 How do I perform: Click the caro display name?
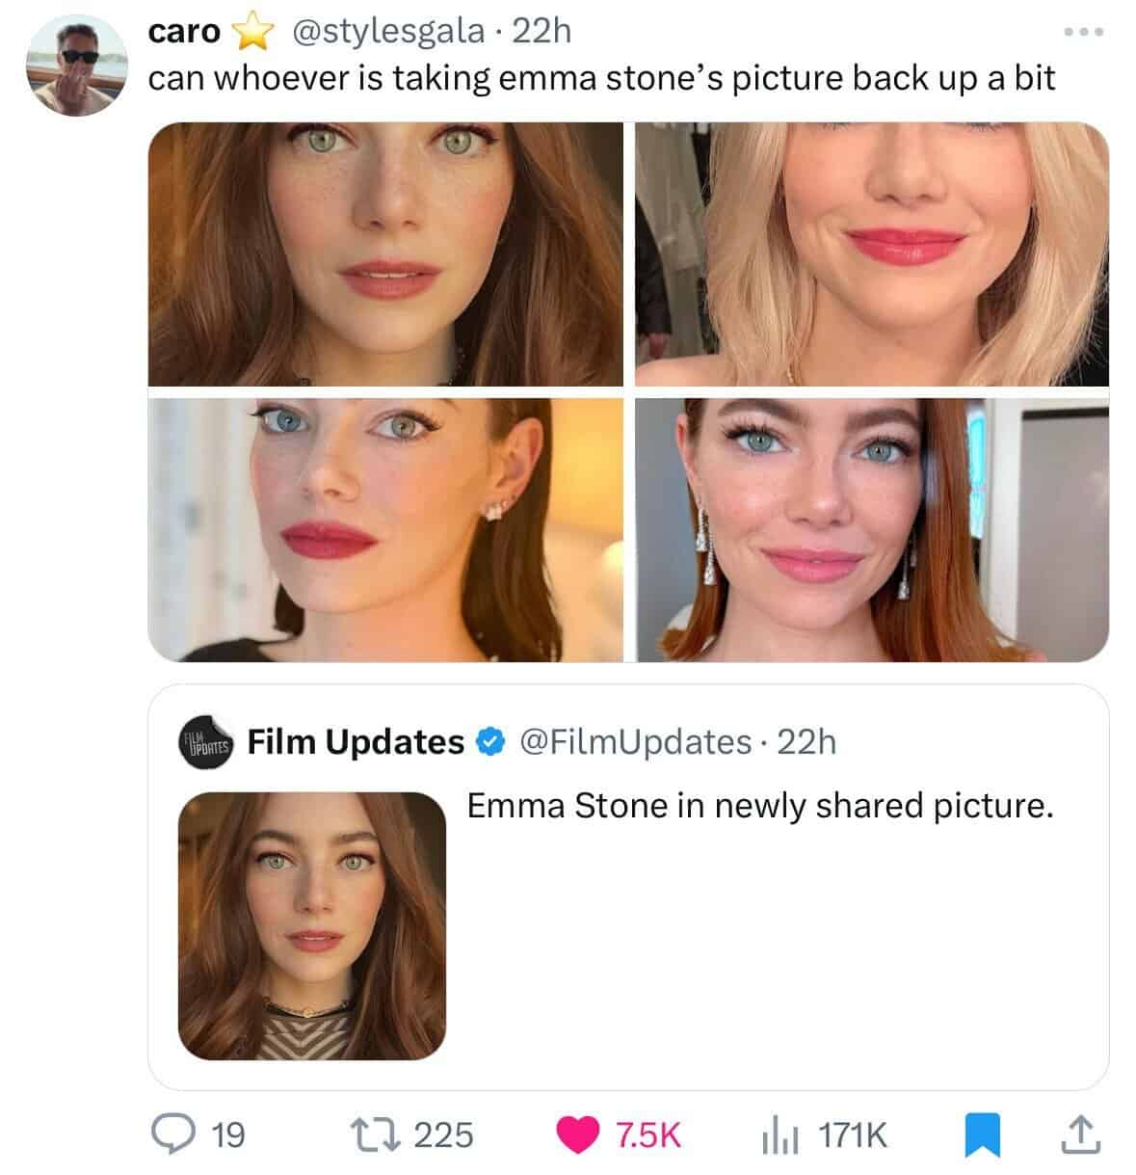tap(184, 31)
